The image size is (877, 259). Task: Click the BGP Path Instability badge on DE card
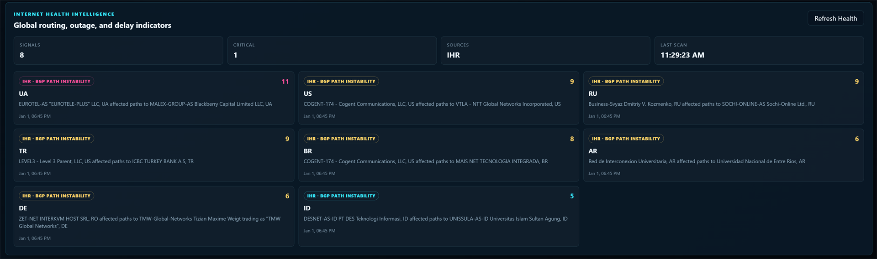56,196
